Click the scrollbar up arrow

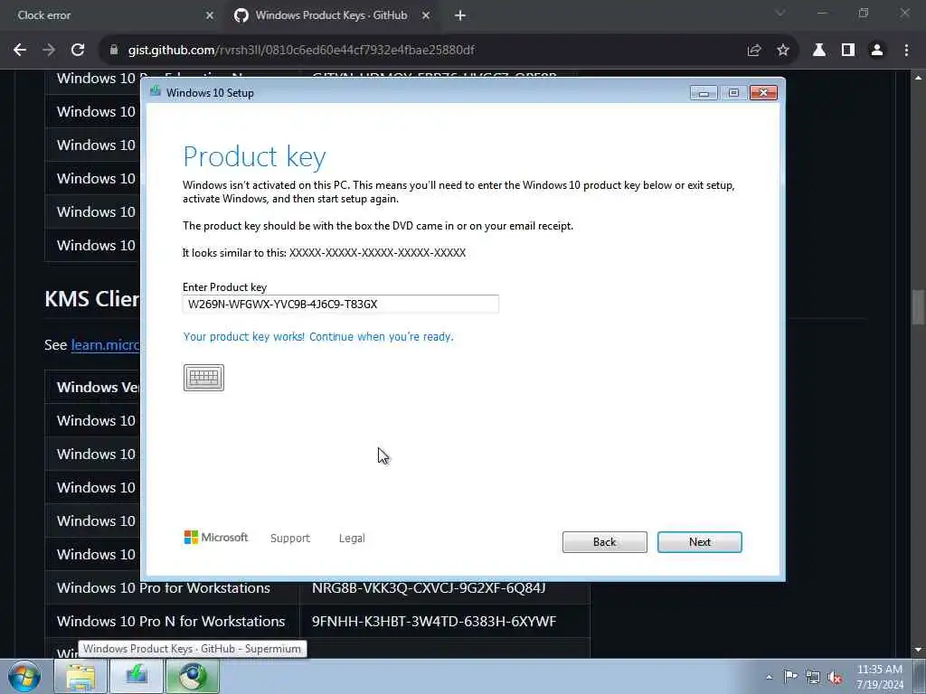(x=918, y=78)
